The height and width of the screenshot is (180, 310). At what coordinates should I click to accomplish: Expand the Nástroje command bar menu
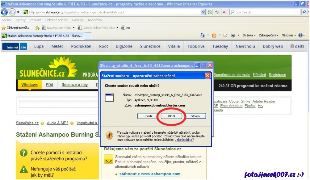tap(288, 36)
